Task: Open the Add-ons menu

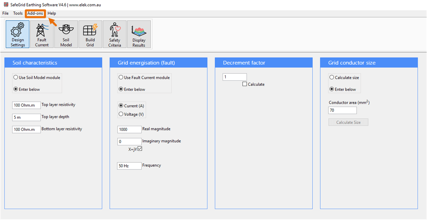Action: [x=35, y=13]
